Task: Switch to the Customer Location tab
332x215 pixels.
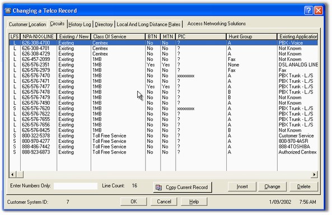Action: 27,25
